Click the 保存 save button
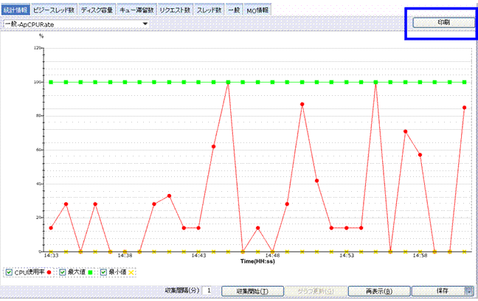 pyautogui.click(x=441, y=291)
